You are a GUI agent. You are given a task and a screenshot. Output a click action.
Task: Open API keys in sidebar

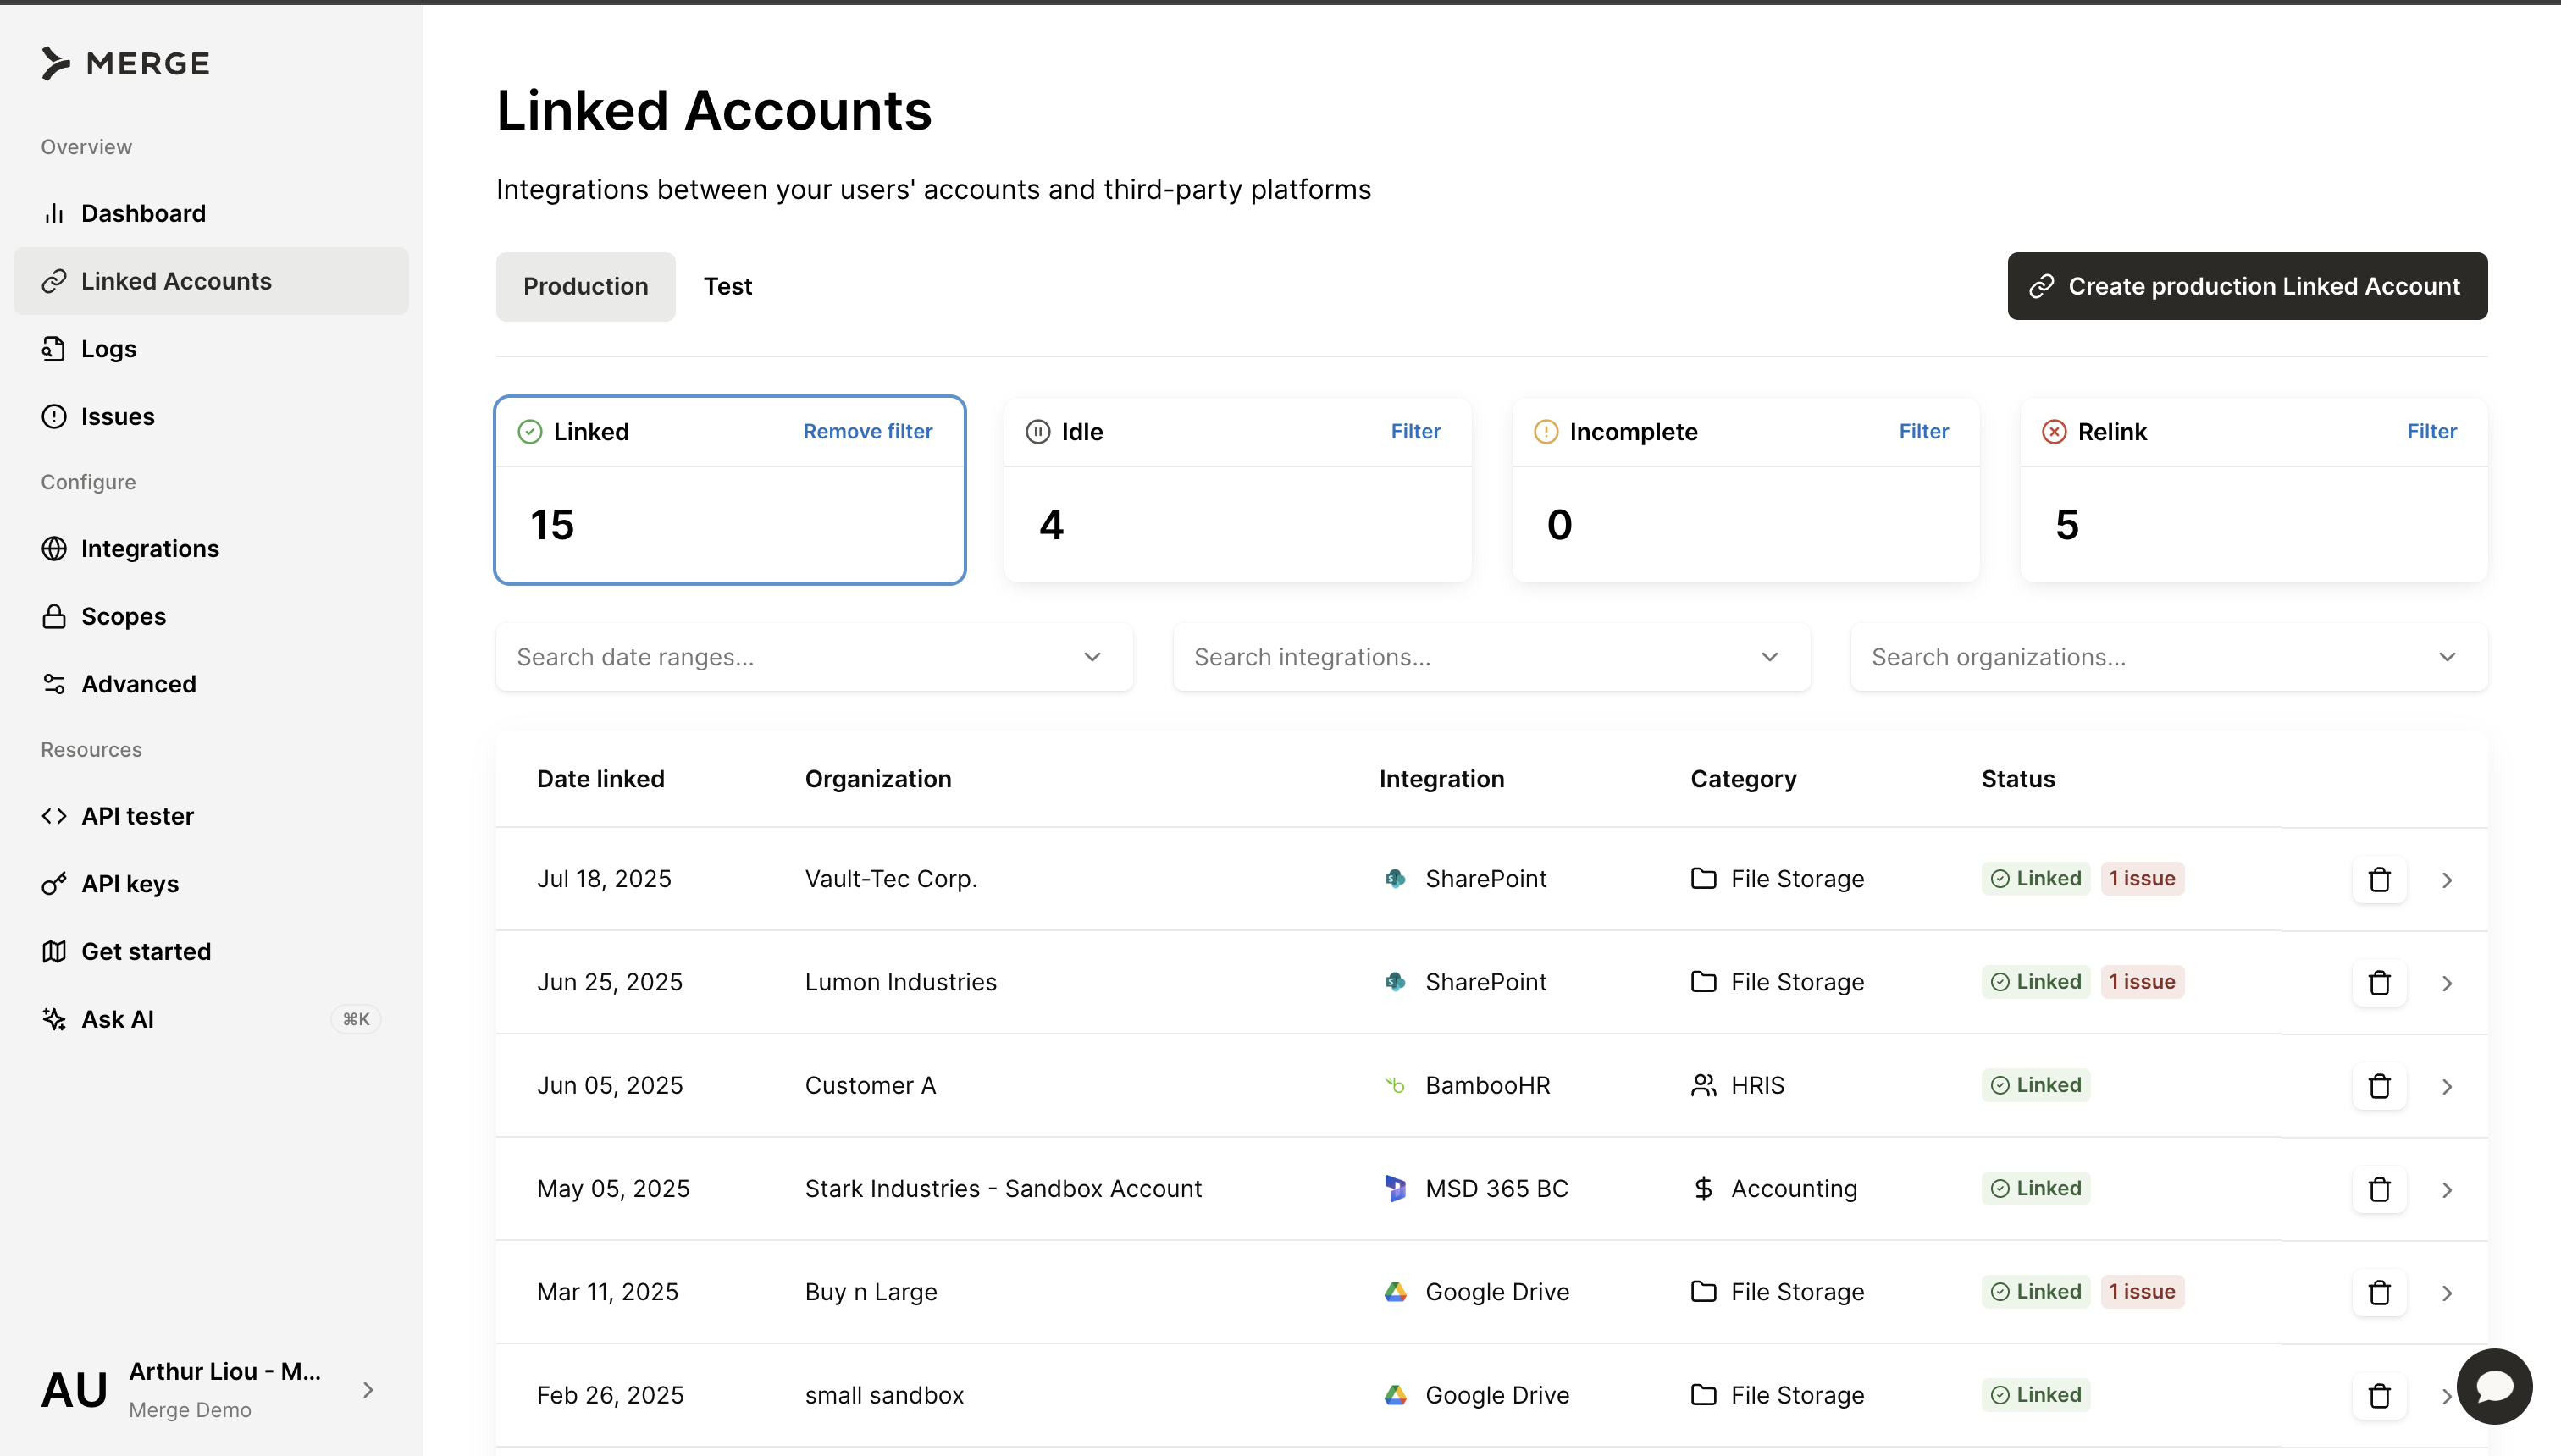pos(129,883)
